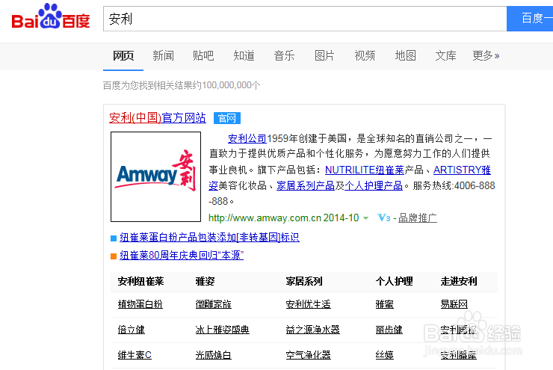The height and width of the screenshot is (370, 553).
Task: Expand the 更多» menu
Action: click(x=486, y=56)
